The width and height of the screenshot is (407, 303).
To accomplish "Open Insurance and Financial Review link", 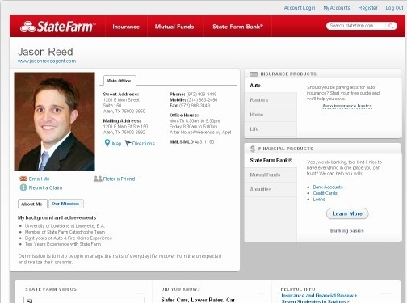I will pos(319,296).
